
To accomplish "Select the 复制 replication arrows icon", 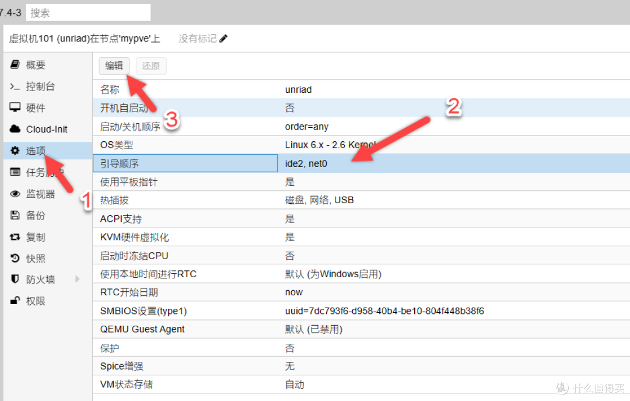I will click(14, 236).
